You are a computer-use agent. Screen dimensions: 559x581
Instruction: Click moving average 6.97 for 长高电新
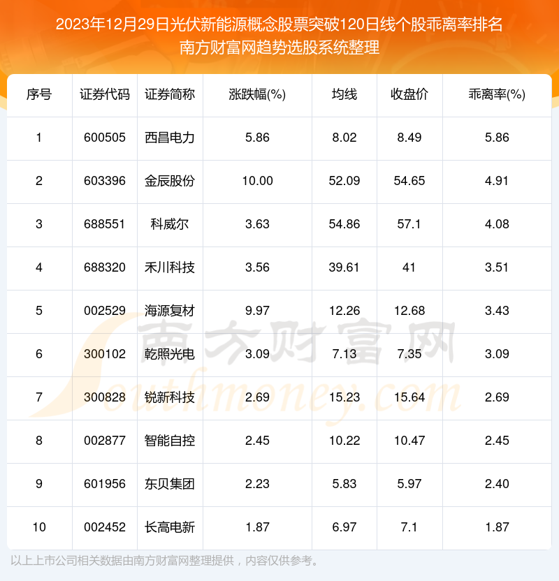coord(344,527)
